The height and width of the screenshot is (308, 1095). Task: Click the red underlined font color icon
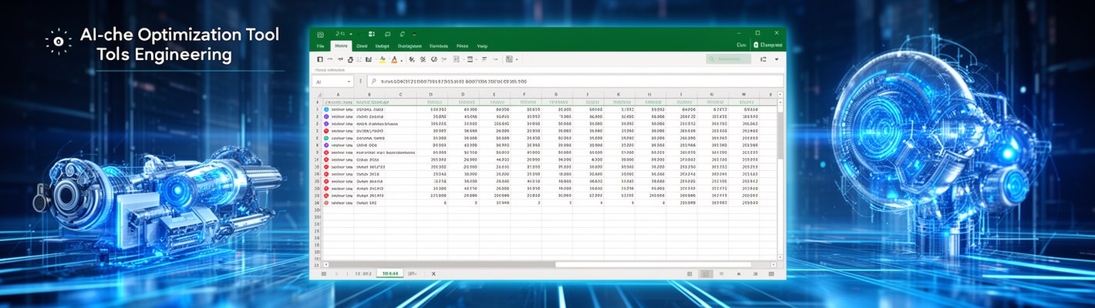pos(393,59)
